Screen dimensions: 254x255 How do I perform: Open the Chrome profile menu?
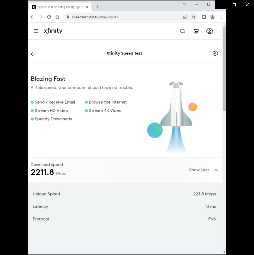(212, 17)
